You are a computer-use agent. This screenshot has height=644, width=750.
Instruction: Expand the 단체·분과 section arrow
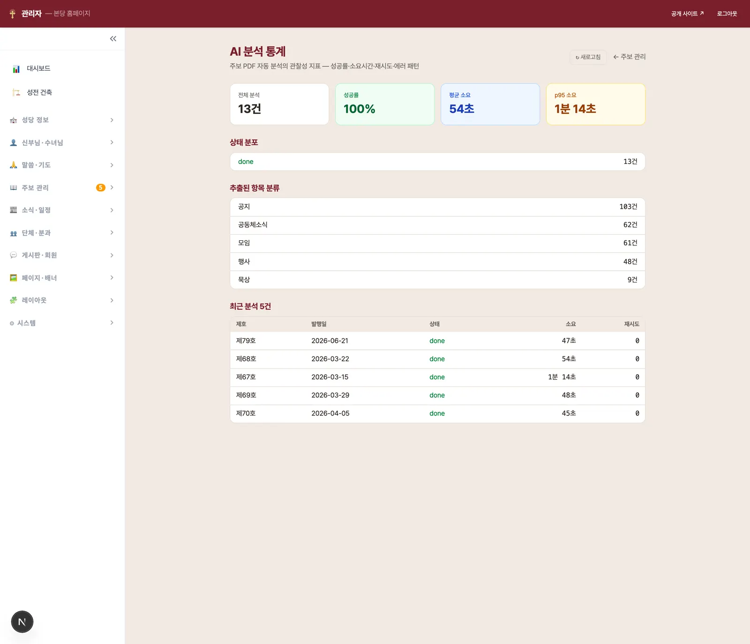coord(112,233)
